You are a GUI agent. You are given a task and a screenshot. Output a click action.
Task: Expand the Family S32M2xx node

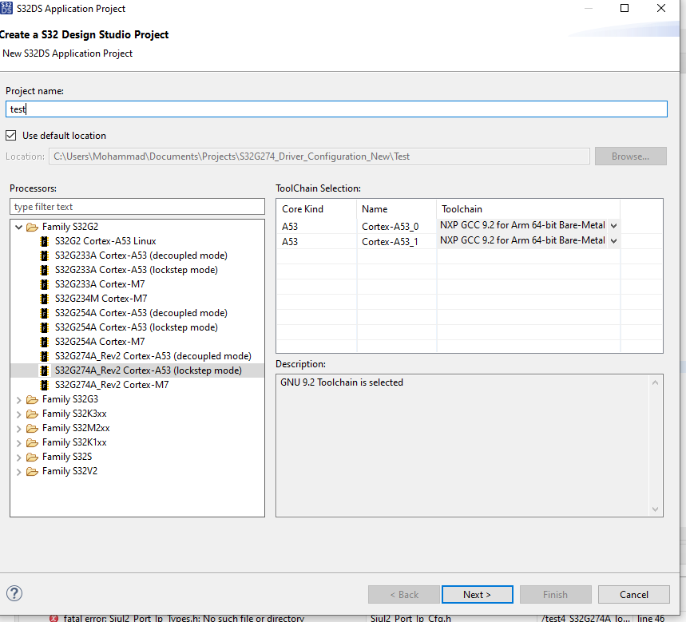(x=18, y=428)
